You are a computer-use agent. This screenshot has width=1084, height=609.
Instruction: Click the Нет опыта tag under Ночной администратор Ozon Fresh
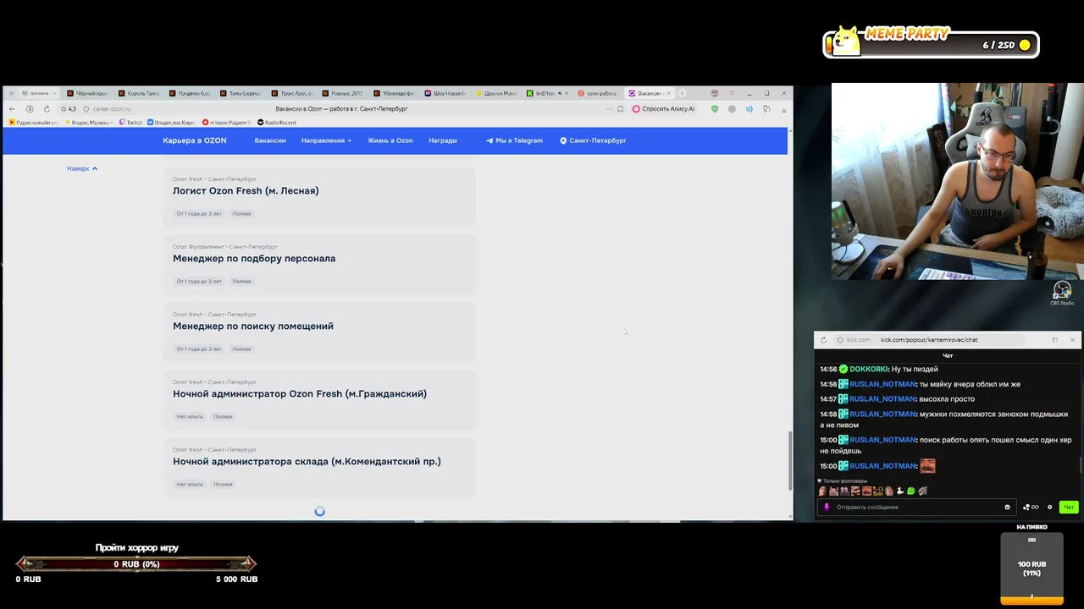[190, 416]
